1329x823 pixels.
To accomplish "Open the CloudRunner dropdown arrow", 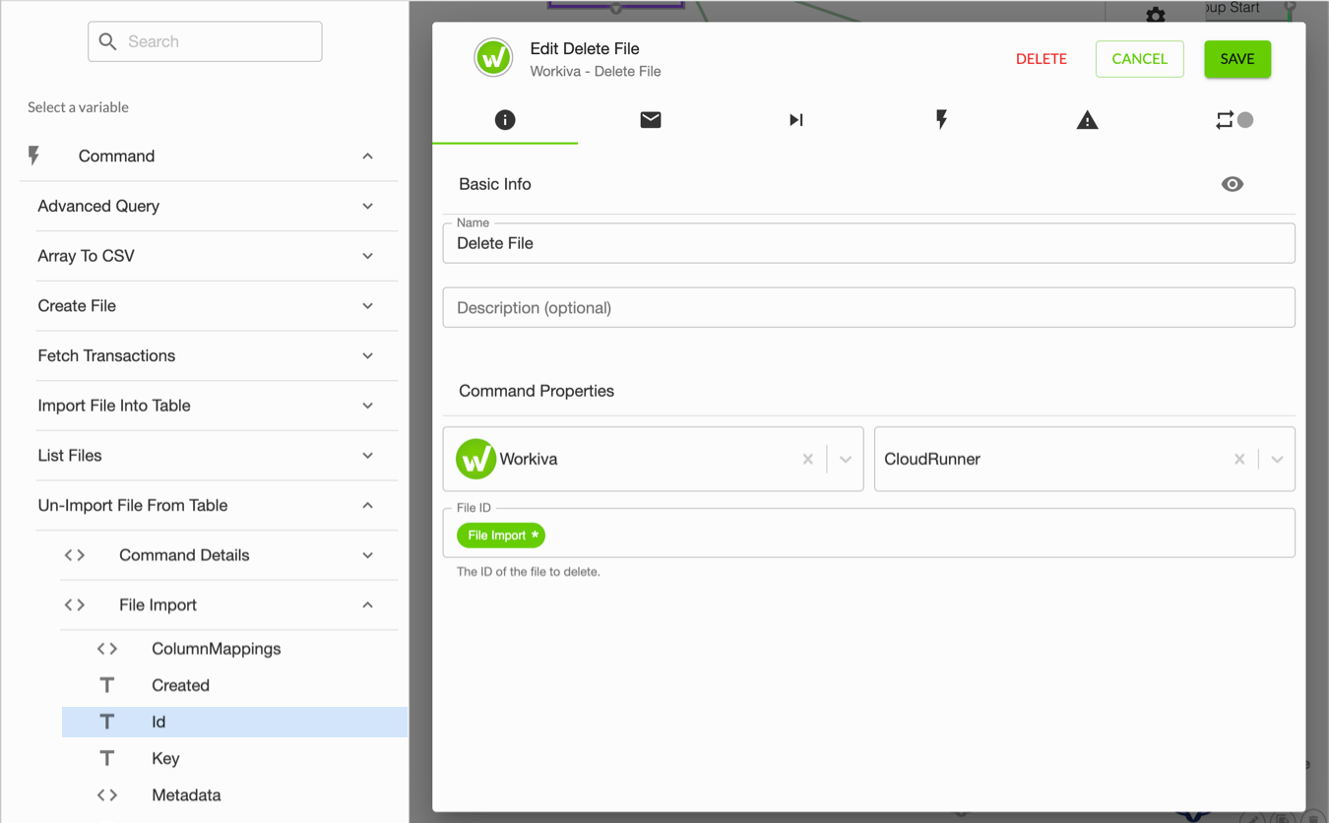I will pyautogui.click(x=1277, y=459).
